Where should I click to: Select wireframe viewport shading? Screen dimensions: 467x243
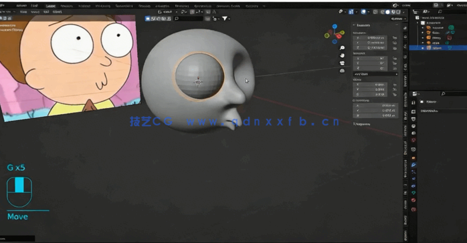[383, 12]
